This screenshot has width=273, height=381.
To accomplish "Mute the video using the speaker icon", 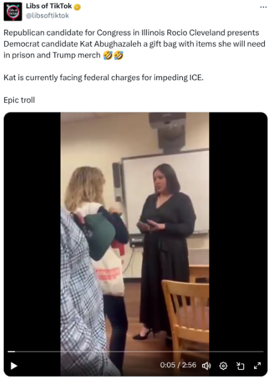I will tap(206, 366).
